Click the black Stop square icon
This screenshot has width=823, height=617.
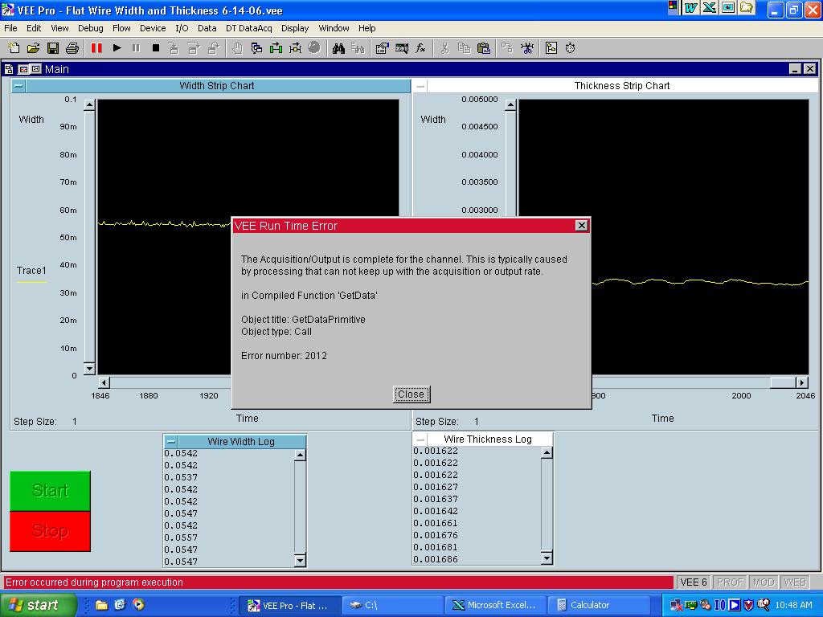click(x=156, y=48)
